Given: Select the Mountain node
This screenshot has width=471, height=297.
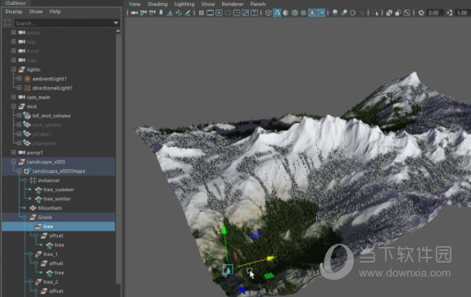Looking at the screenshot, I should pos(50,208).
